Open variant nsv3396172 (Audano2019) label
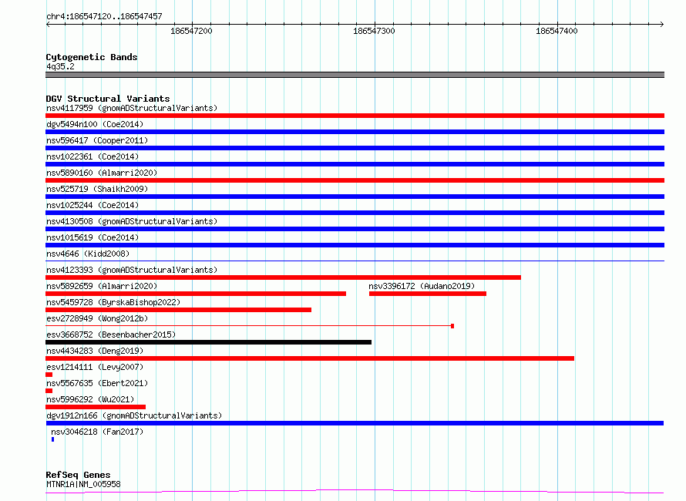 (x=422, y=286)
